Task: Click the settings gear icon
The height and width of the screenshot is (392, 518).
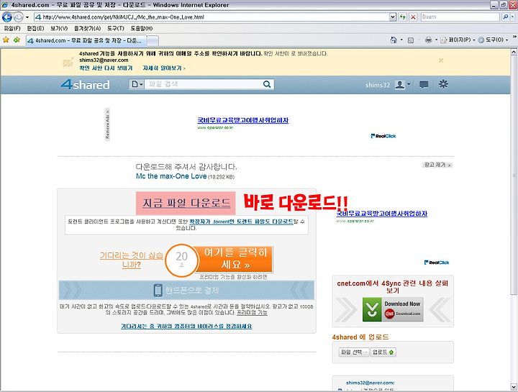Action: 443,84
